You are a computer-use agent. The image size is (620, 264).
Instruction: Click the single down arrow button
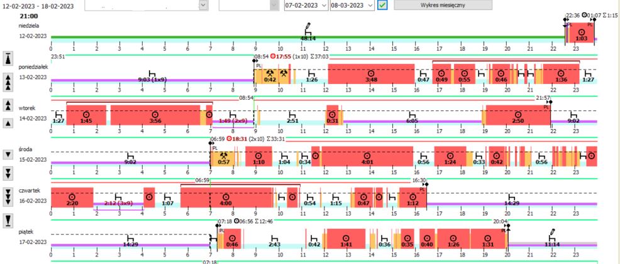point(8,154)
